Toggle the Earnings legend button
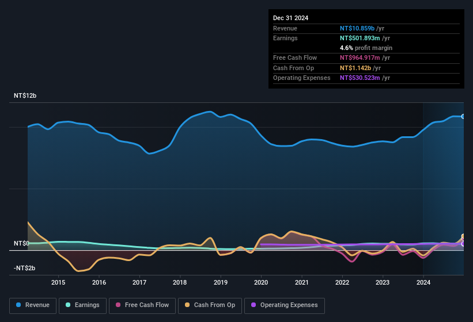473x322 pixels. tap(82, 305)
